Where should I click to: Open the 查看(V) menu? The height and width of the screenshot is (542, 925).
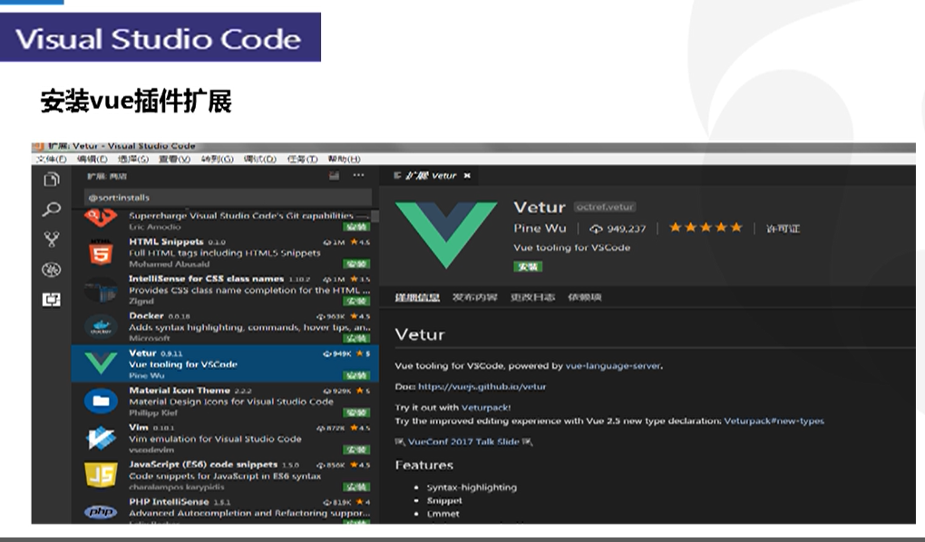point(174,160)
